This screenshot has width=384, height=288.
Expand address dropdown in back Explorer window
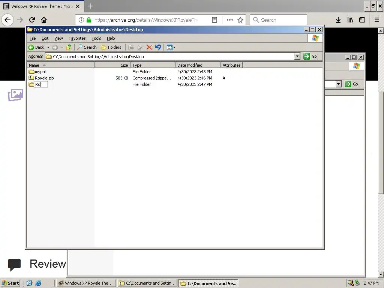[x=339, y=84]
